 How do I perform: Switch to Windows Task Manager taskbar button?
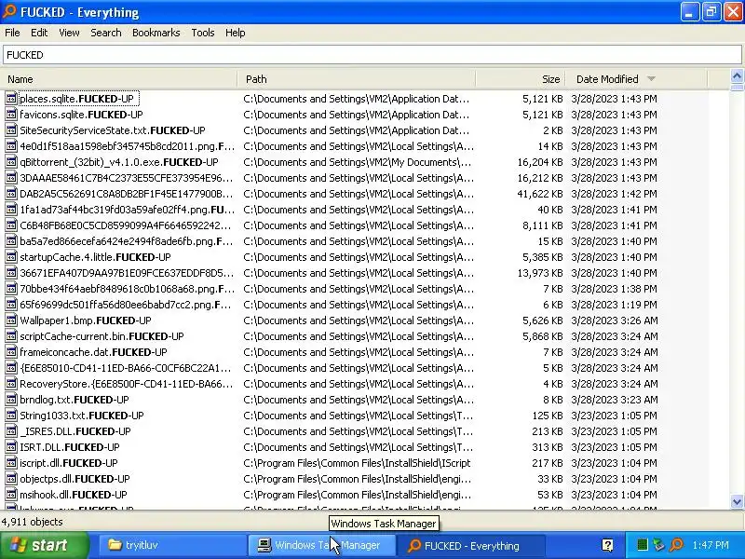tap(321, 545)
